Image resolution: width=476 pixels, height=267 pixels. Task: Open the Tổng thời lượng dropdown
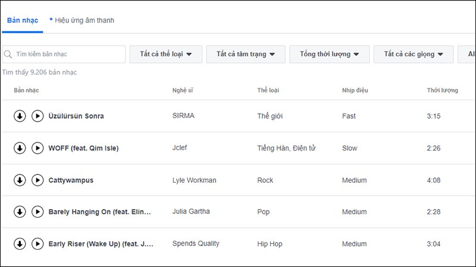pos(330,54)
